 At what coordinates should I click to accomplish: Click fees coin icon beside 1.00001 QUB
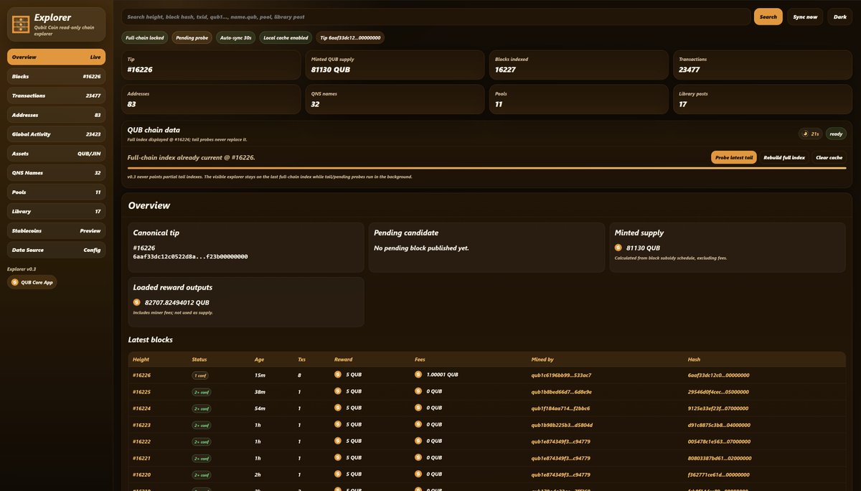click(418, 374)
